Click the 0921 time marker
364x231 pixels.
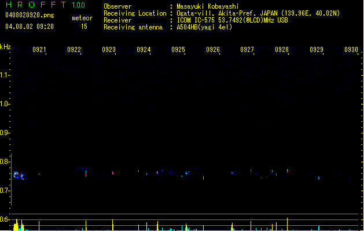pyautogui.click(x=39, y=50)
